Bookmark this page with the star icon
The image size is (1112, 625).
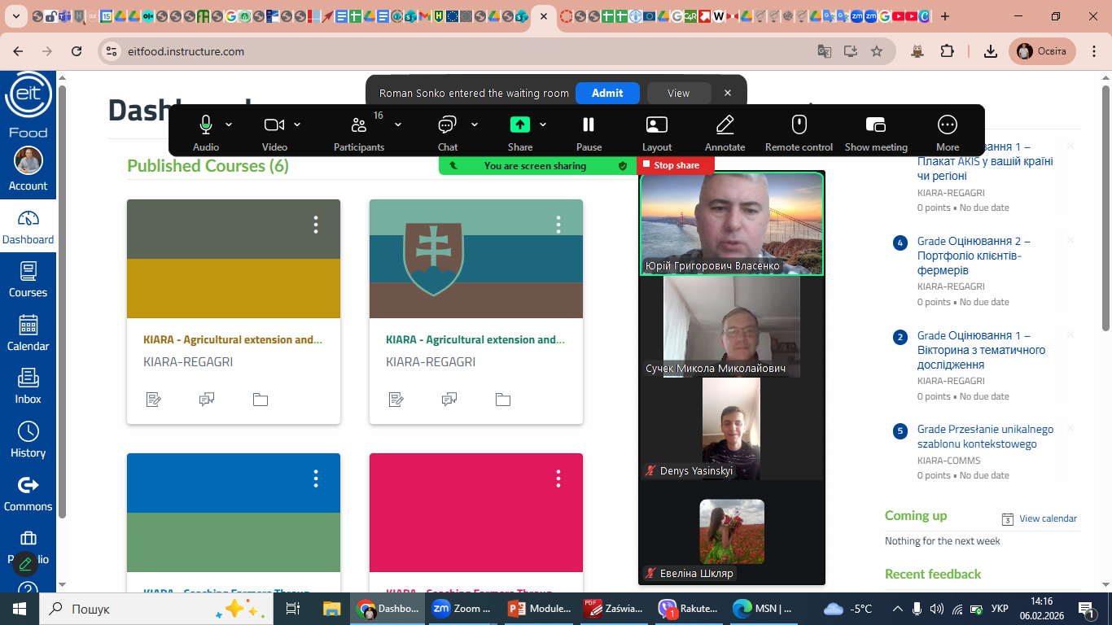tap(877, 51)
